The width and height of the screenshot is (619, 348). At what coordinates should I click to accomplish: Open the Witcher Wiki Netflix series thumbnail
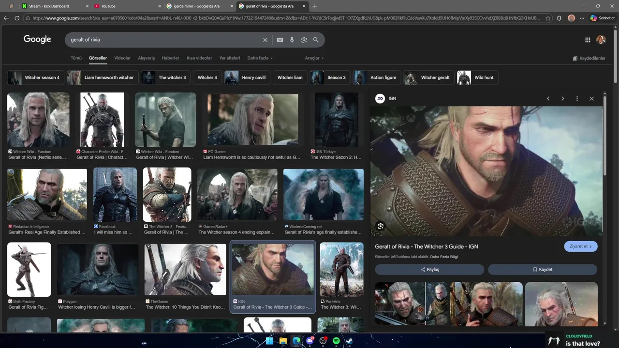(38, 119)
